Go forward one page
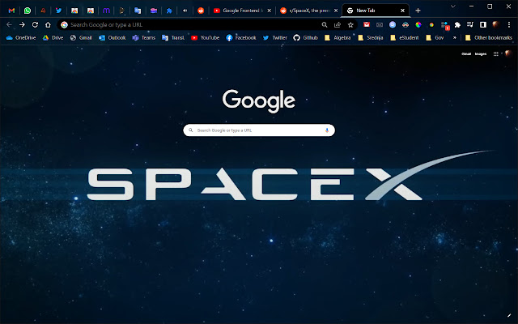The height and width of the screenshot is (324, 518). pos(22,25)
